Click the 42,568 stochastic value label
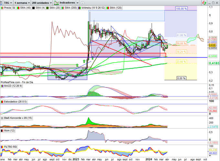Screen dimensions: 220x161 click(x=213, y=108)
